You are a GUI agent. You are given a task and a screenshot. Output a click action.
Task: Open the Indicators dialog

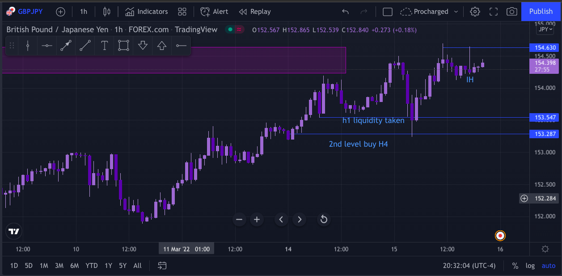tap(147, 12)
